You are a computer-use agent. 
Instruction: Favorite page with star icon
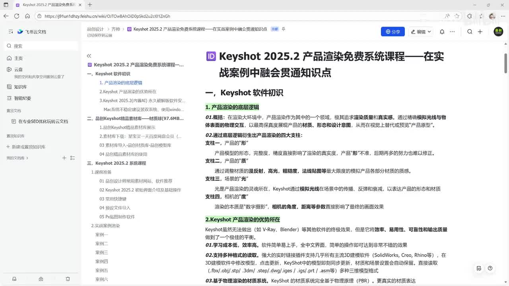tap(457, 16)
